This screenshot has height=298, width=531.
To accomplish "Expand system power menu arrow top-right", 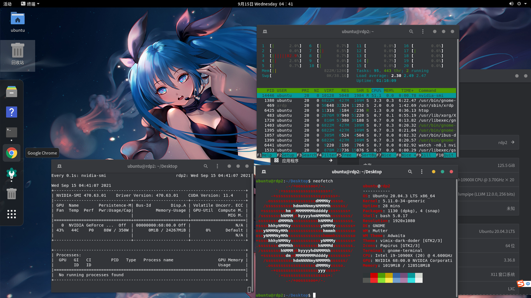I will click(525, 4).
